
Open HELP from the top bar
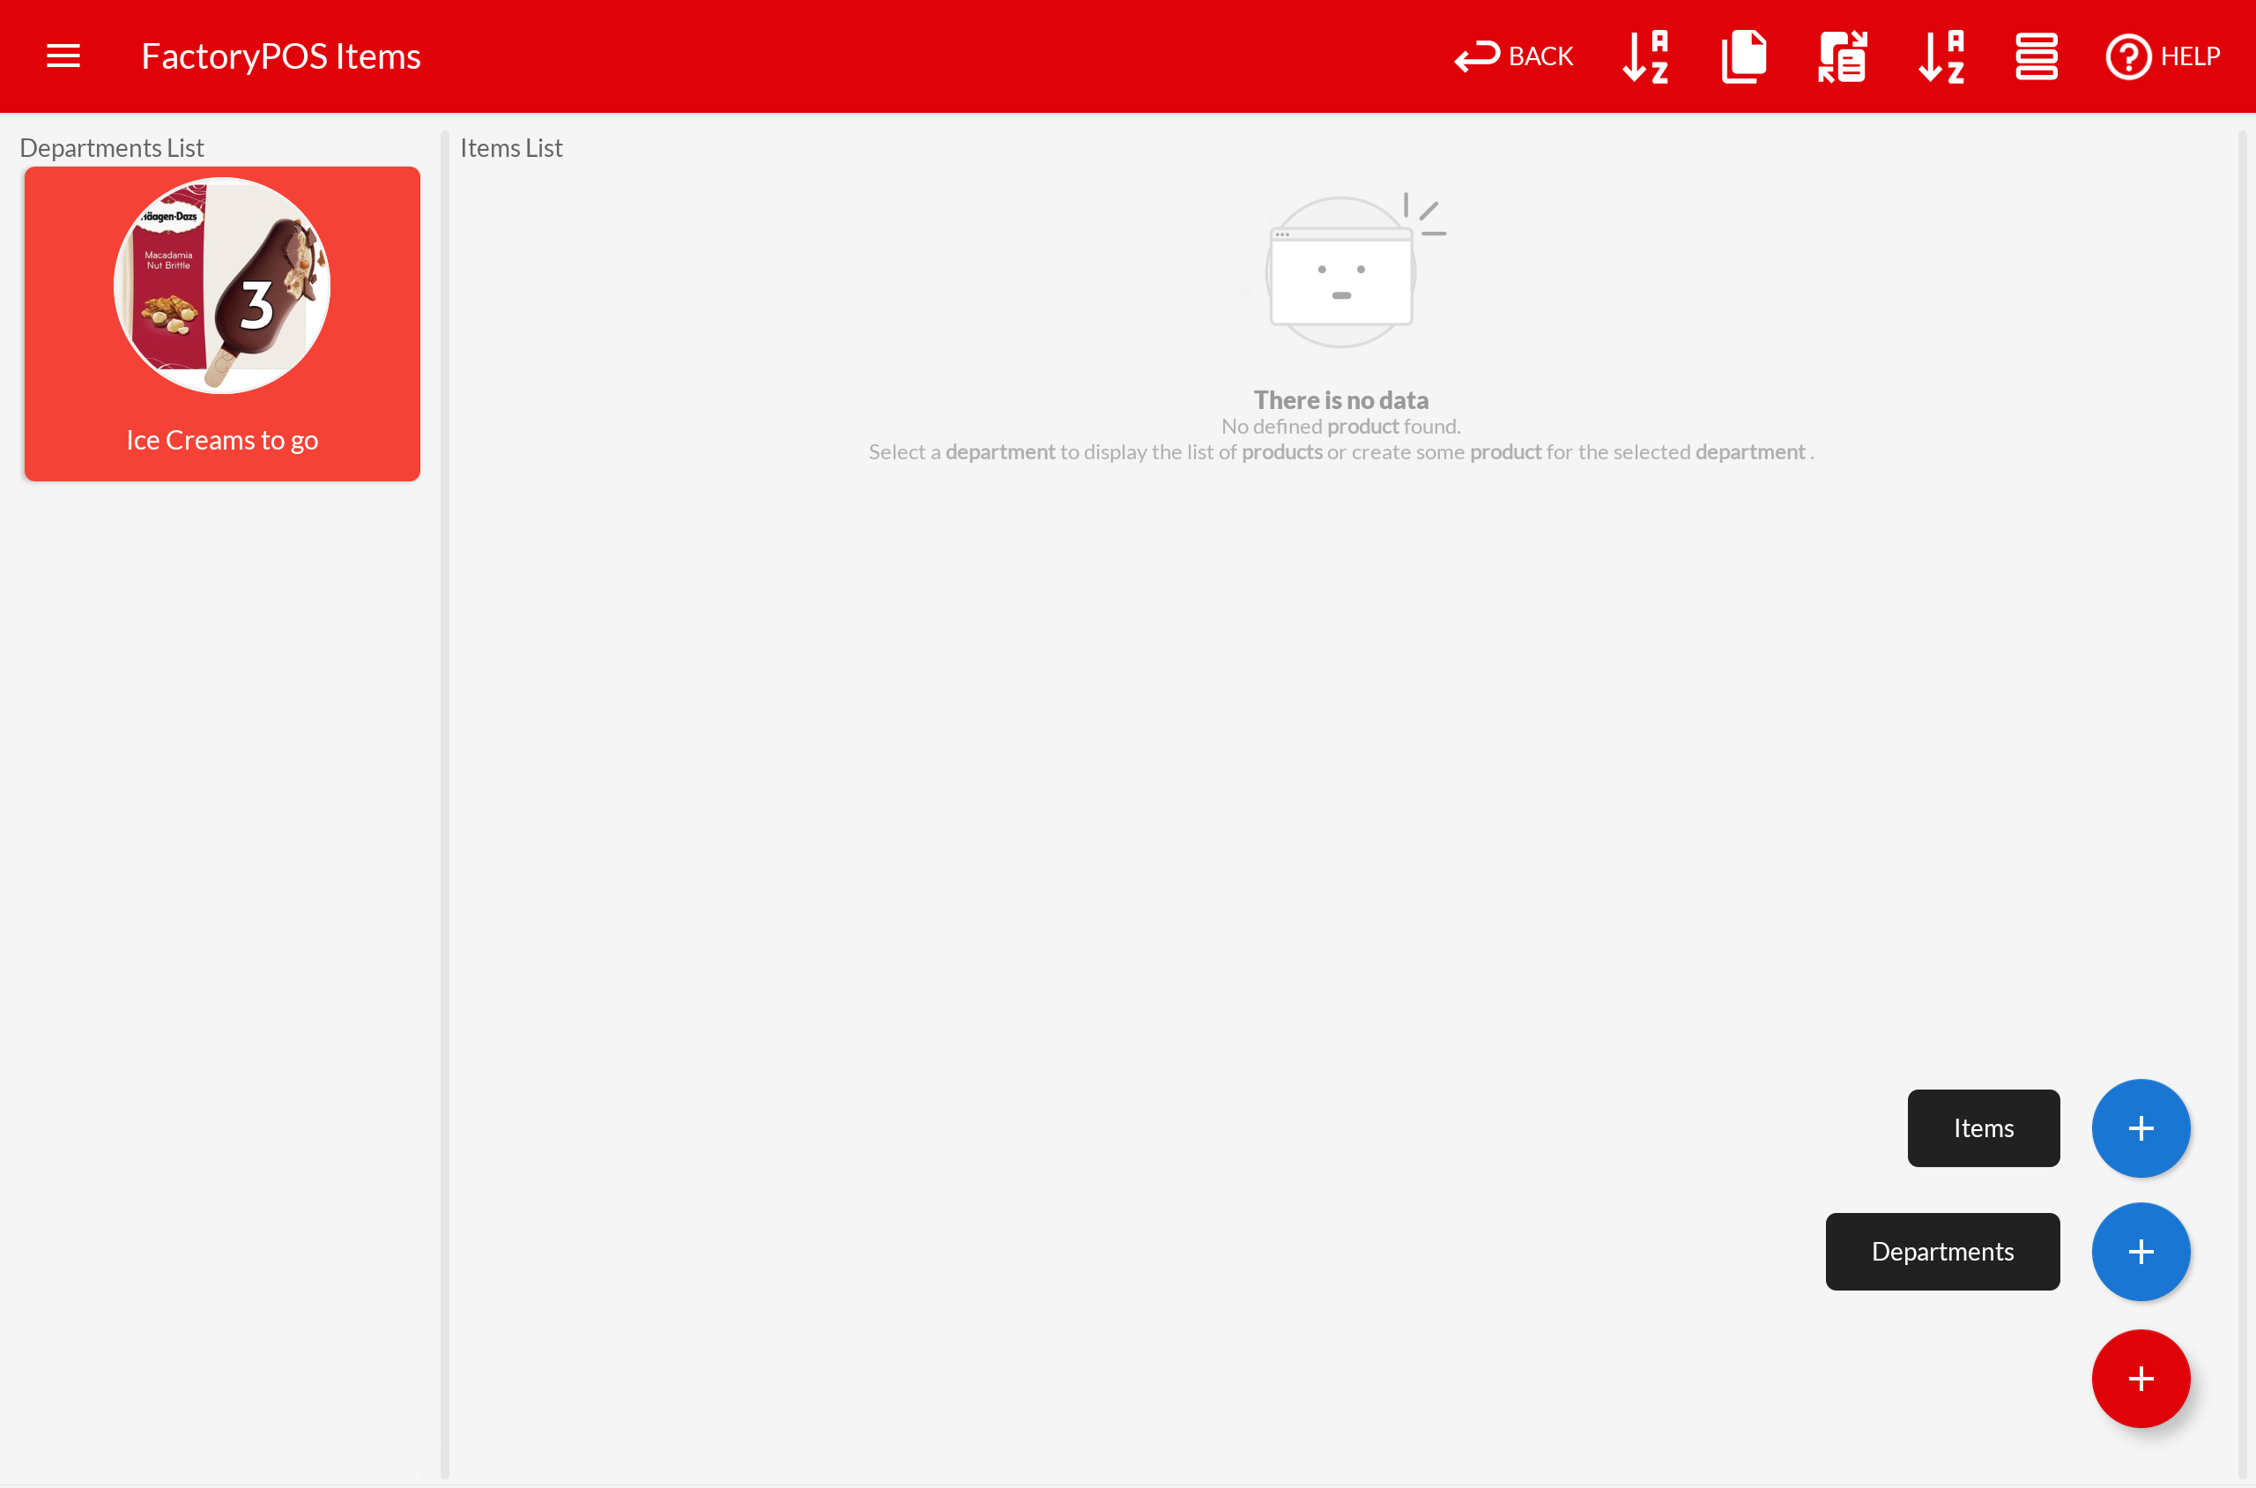click(x=2189, y=56)
